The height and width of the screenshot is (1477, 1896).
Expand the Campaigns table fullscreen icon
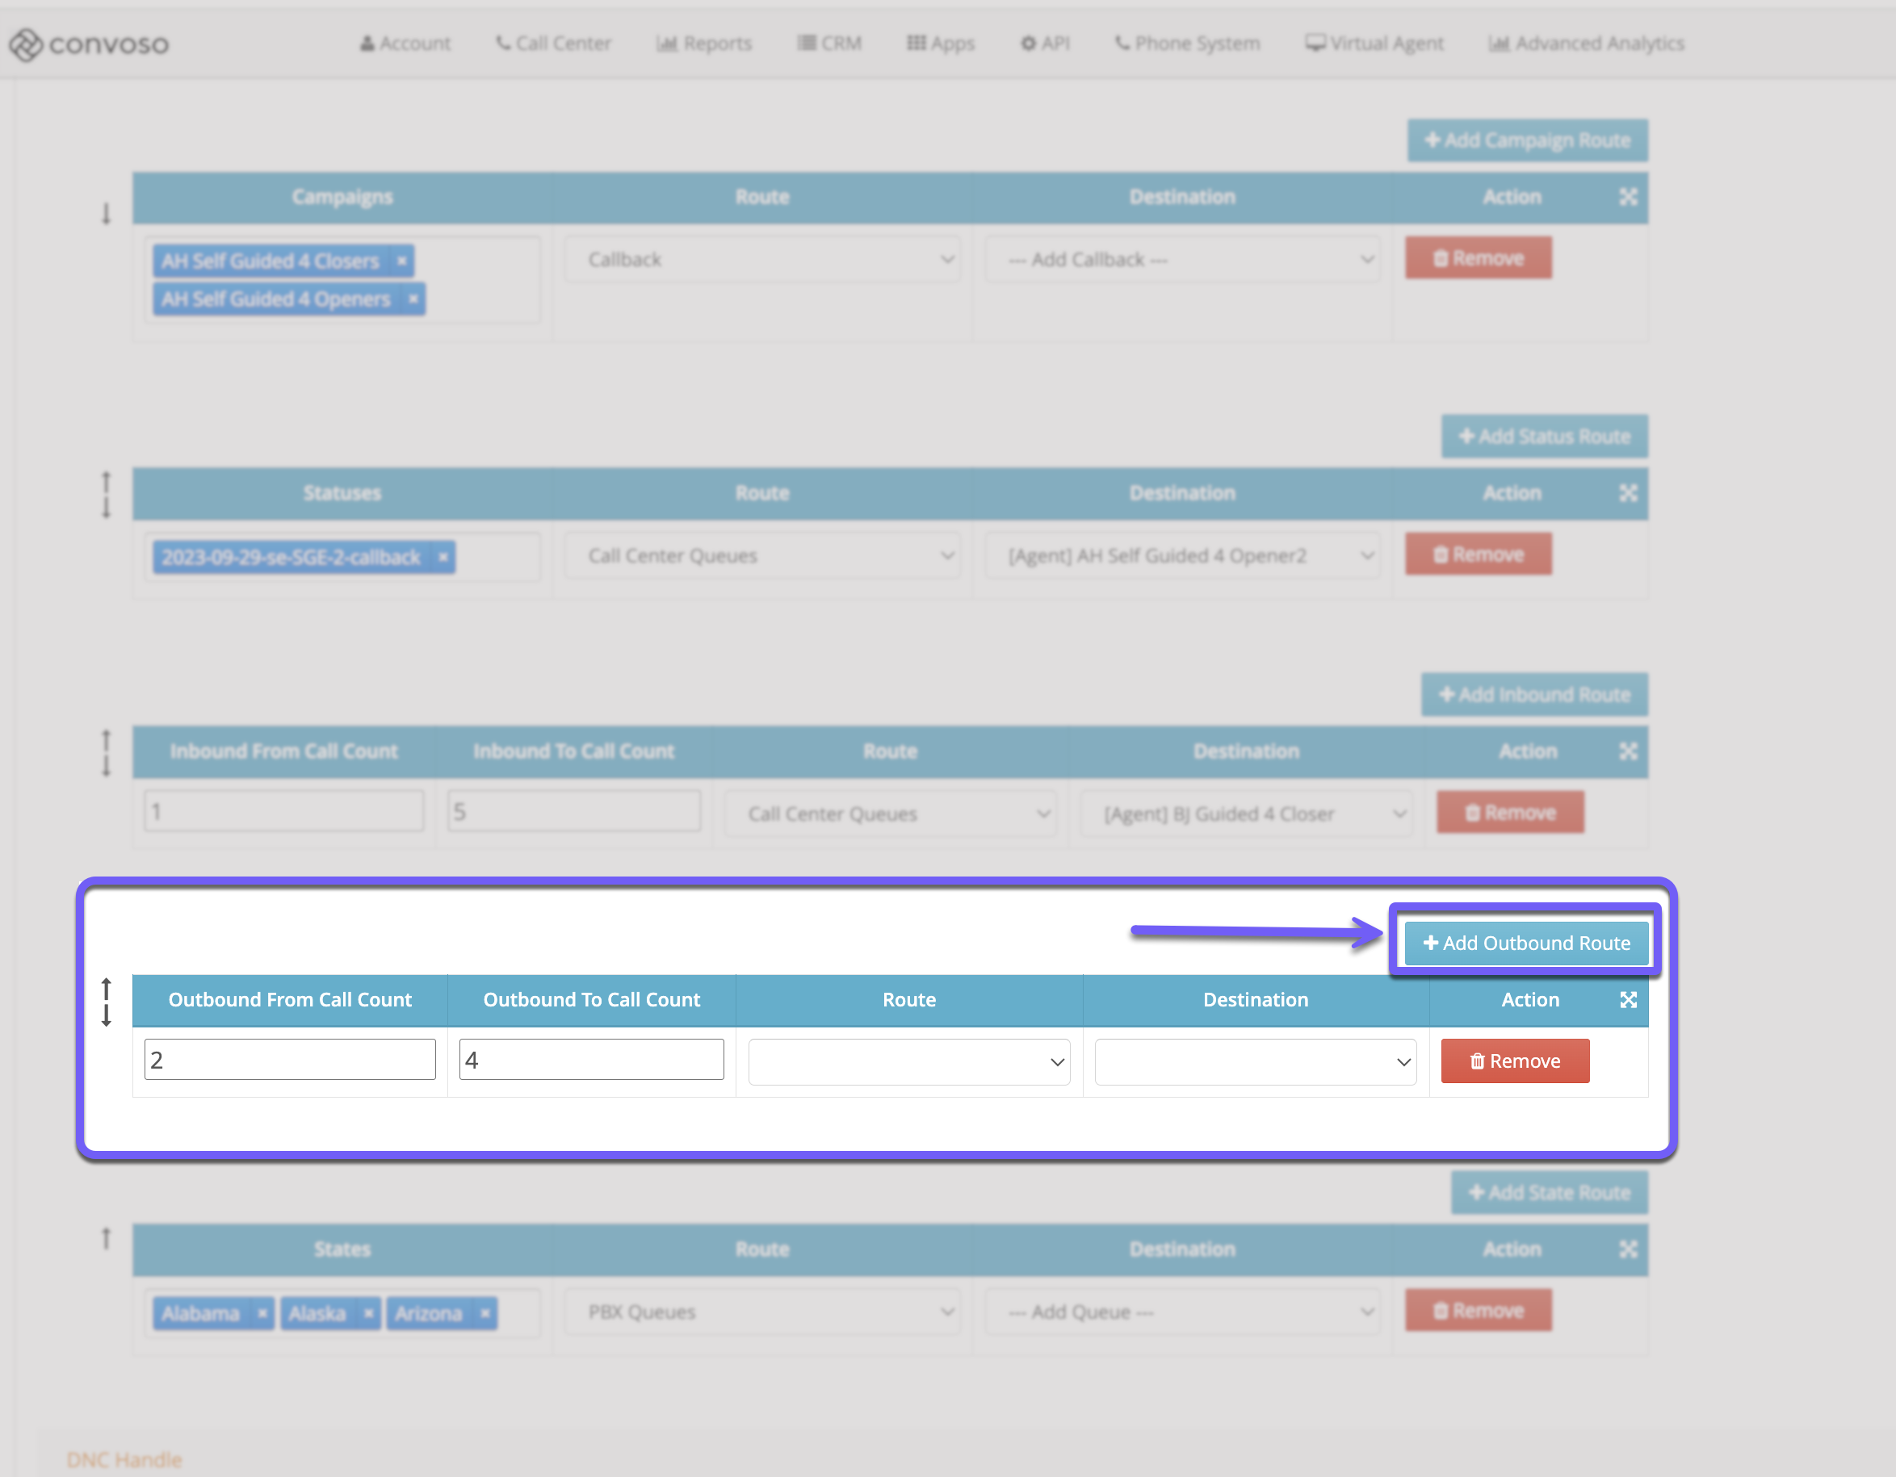[x=1628, y=197]
